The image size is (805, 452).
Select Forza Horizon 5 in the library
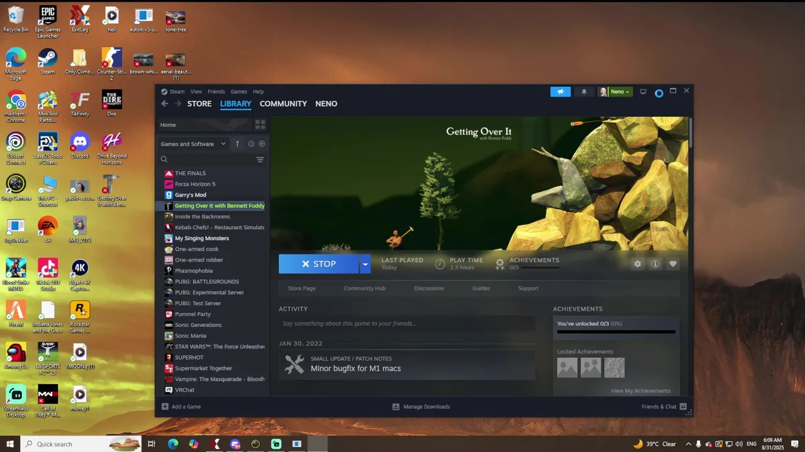(213, 184)
